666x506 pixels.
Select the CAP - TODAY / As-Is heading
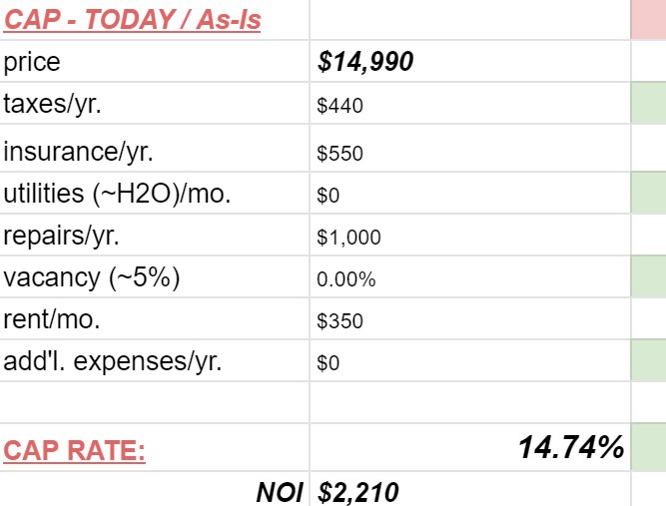[x=132, y=20]
